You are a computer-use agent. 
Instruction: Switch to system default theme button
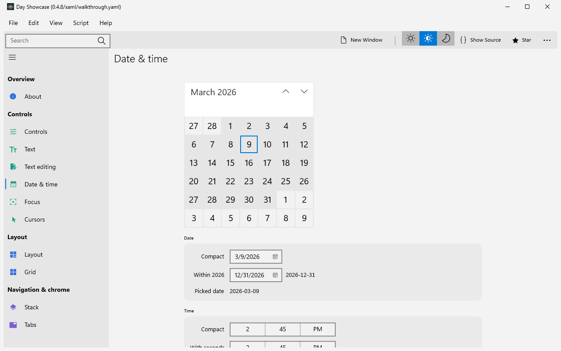428,39
